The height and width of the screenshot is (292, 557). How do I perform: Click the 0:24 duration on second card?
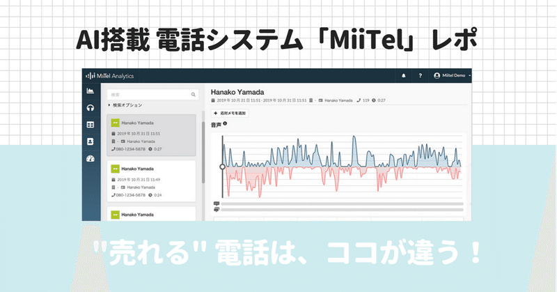click(x=158, y=195)
